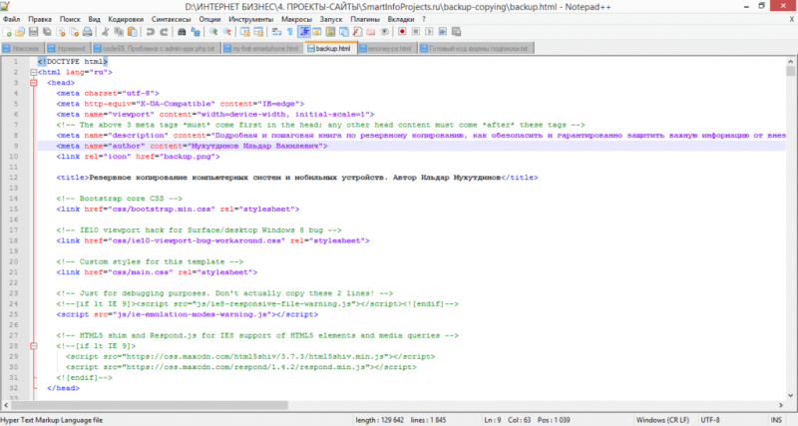Screen dimensions: 798x426
Task: Click 'length : 129 642' in status bar
Action: [380, 420]
